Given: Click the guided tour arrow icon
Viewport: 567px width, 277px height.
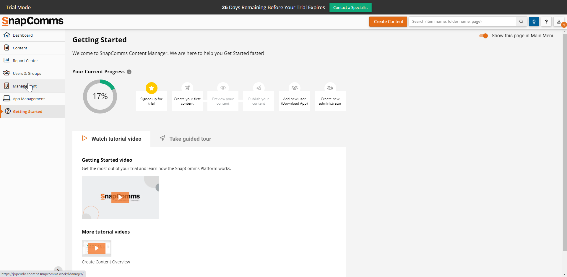Looking at the screenshot, I should pos(163,138).
